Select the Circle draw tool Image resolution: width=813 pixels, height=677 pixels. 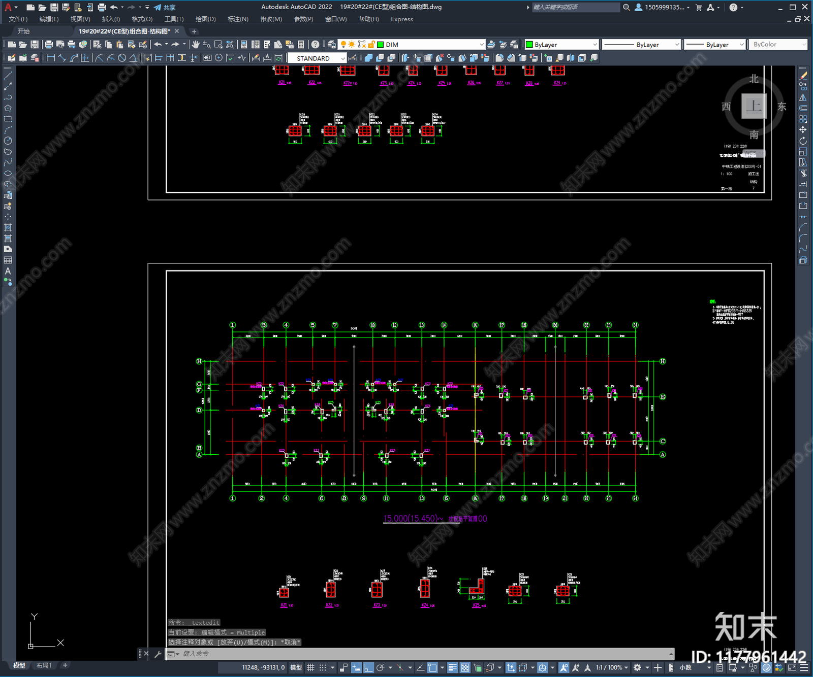[8, 141]
